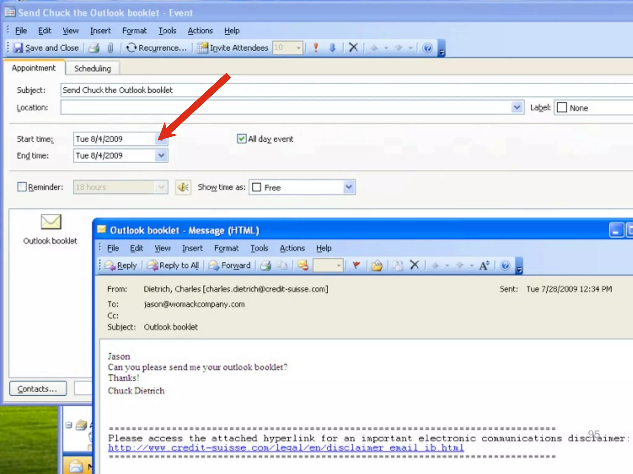Open the Location dropdown arrow
This screenshot has width=633, height=474.
[x=517, y=107]
